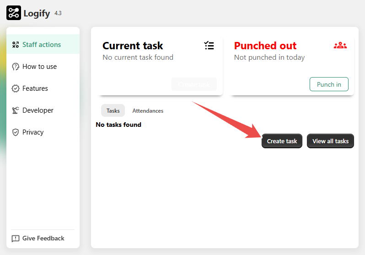Click the 'No tasks found' message
Image resolution: width=365 pixels, height=255 pixels.
pos(118,125)
